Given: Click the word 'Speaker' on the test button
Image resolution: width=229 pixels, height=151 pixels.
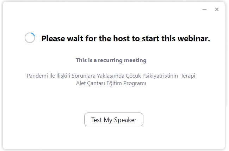Looking at the screenshot, I should [125, 120].
